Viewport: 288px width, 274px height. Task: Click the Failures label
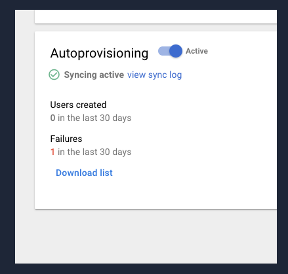(66, 139)
